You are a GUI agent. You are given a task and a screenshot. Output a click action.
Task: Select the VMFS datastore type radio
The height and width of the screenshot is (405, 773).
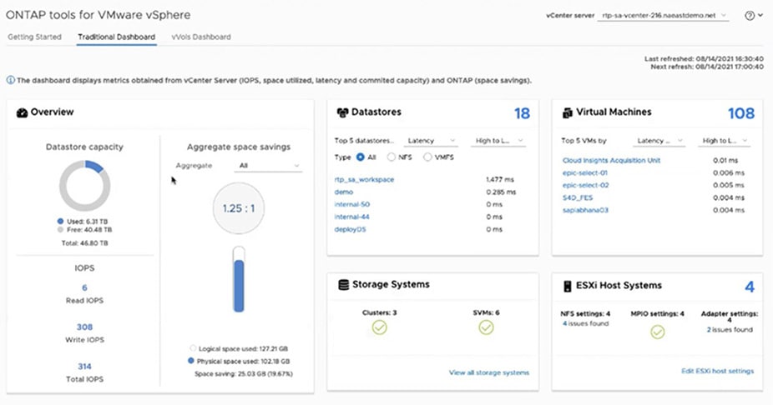[x=427, y=157]
